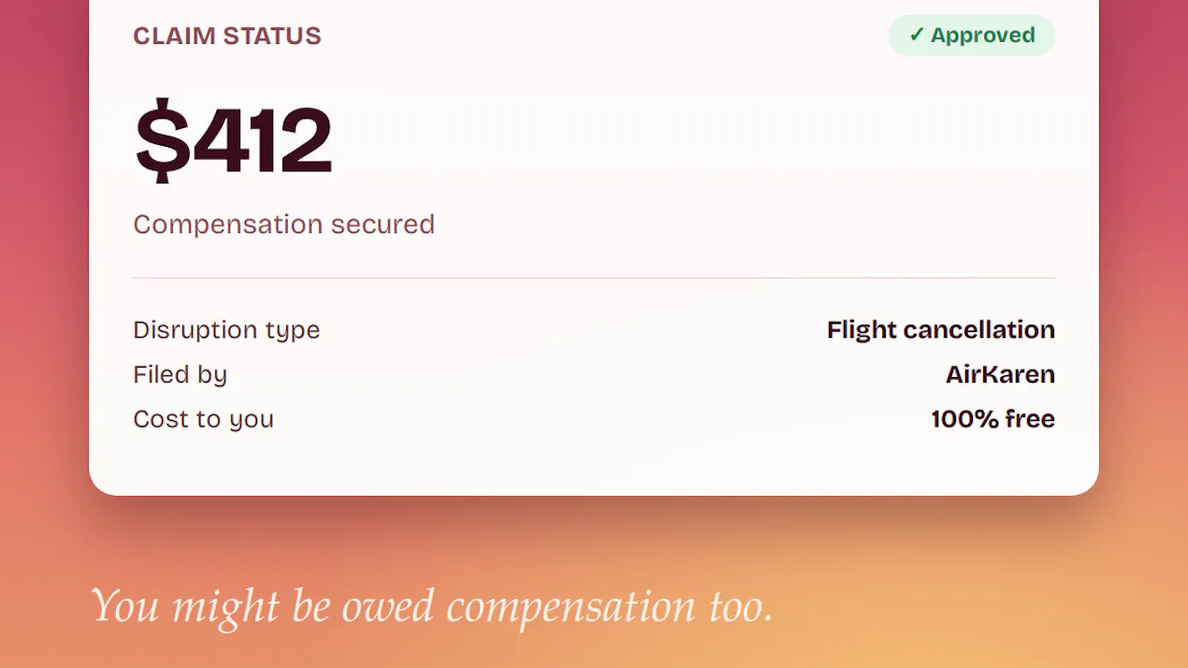The image size is (1188, 668).
Task: Select the Filed by label
Action: [x=180, y=375]
